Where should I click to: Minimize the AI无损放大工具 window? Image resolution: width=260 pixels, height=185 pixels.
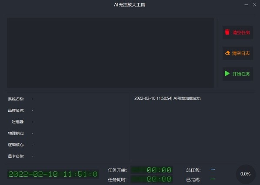pos(246,5)
